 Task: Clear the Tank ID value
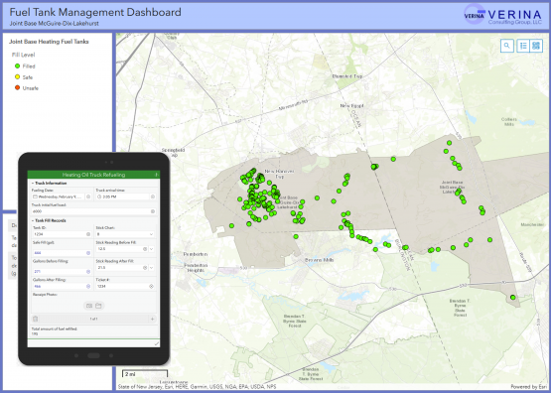pos(88,234)
